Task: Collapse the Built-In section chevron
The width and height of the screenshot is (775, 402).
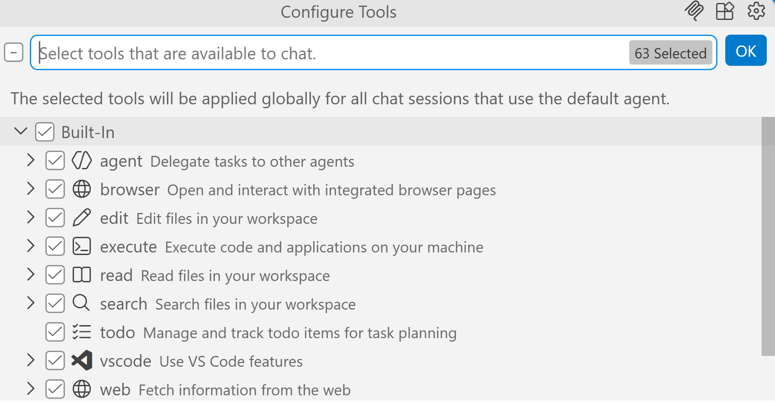Action: 21,132
